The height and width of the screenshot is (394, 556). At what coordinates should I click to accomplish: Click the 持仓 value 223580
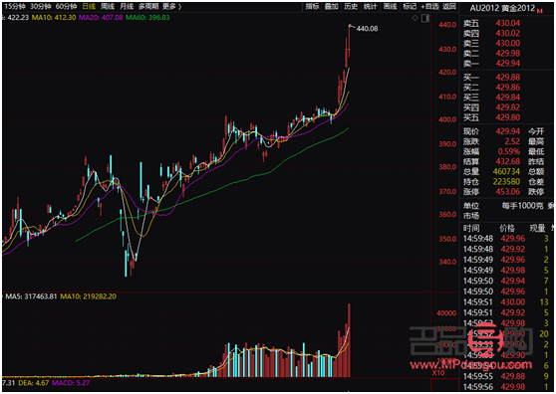click(506, 182)
